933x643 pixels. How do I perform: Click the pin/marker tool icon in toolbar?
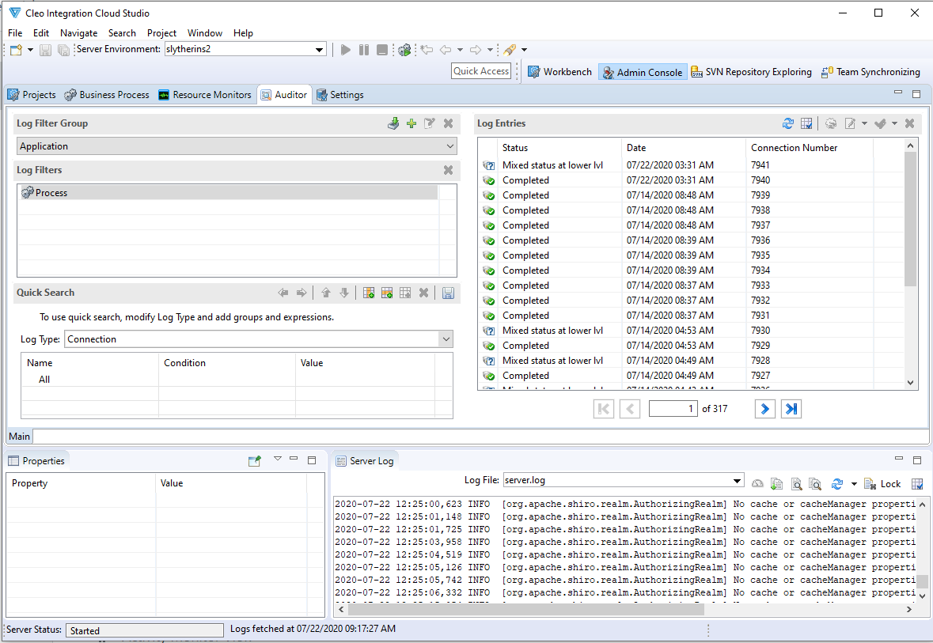pos(510,50)
